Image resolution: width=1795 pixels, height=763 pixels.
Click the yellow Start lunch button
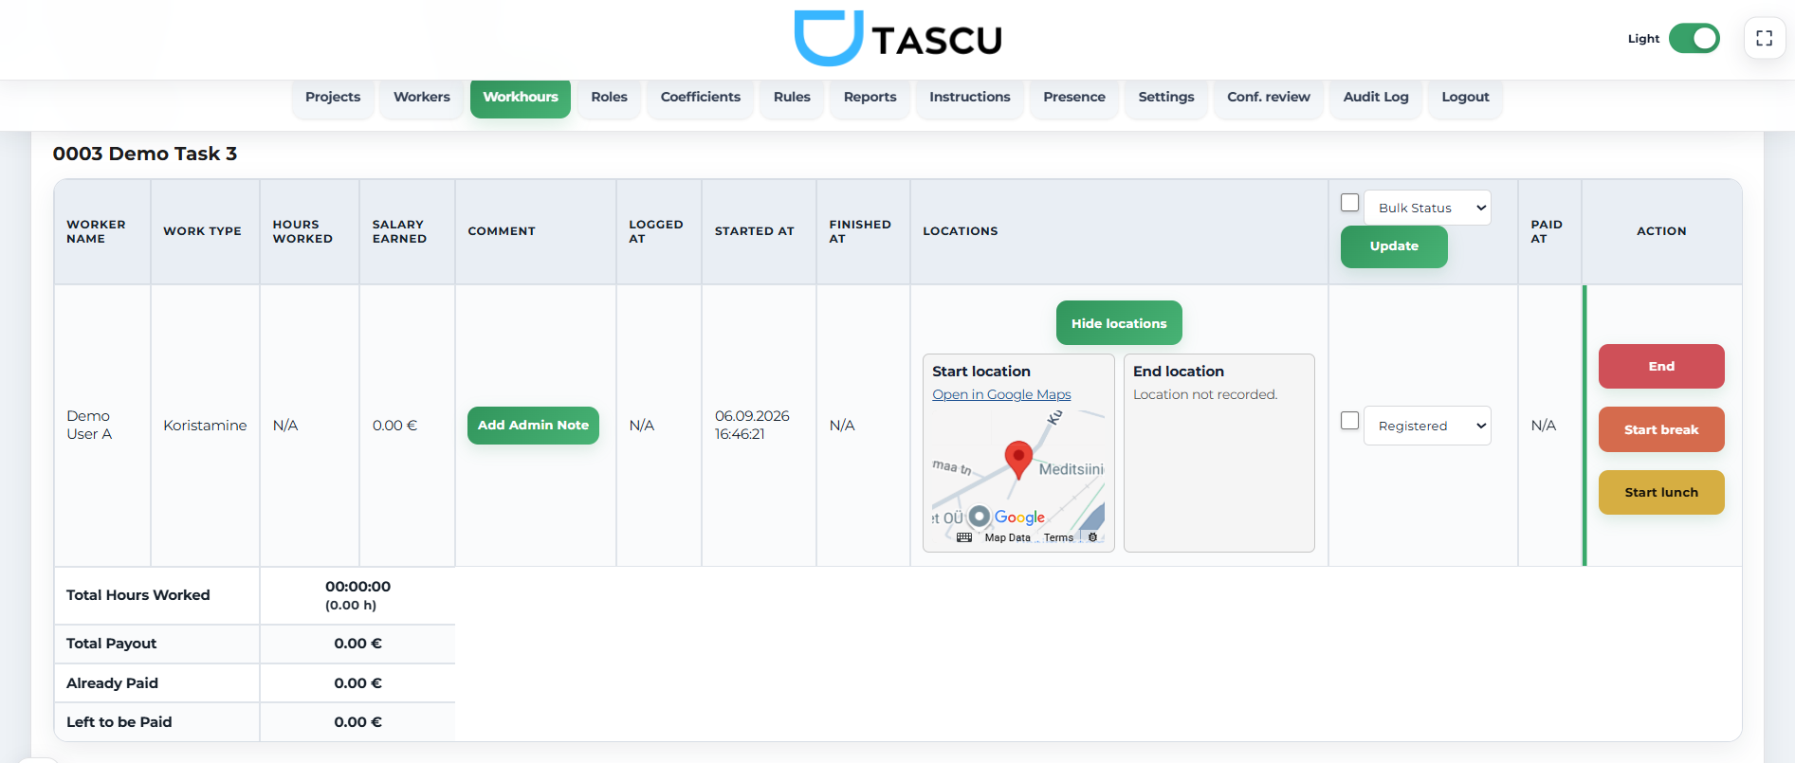1661,493
